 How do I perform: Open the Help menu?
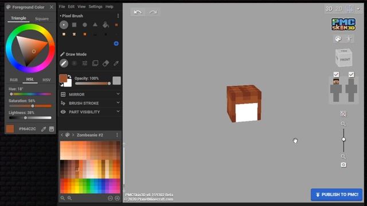(110, 6)
